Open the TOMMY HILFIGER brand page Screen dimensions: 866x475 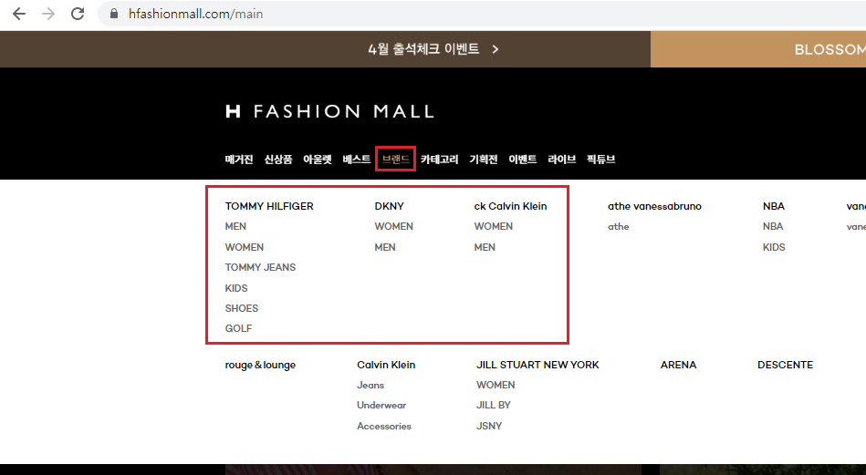point(269,206)
